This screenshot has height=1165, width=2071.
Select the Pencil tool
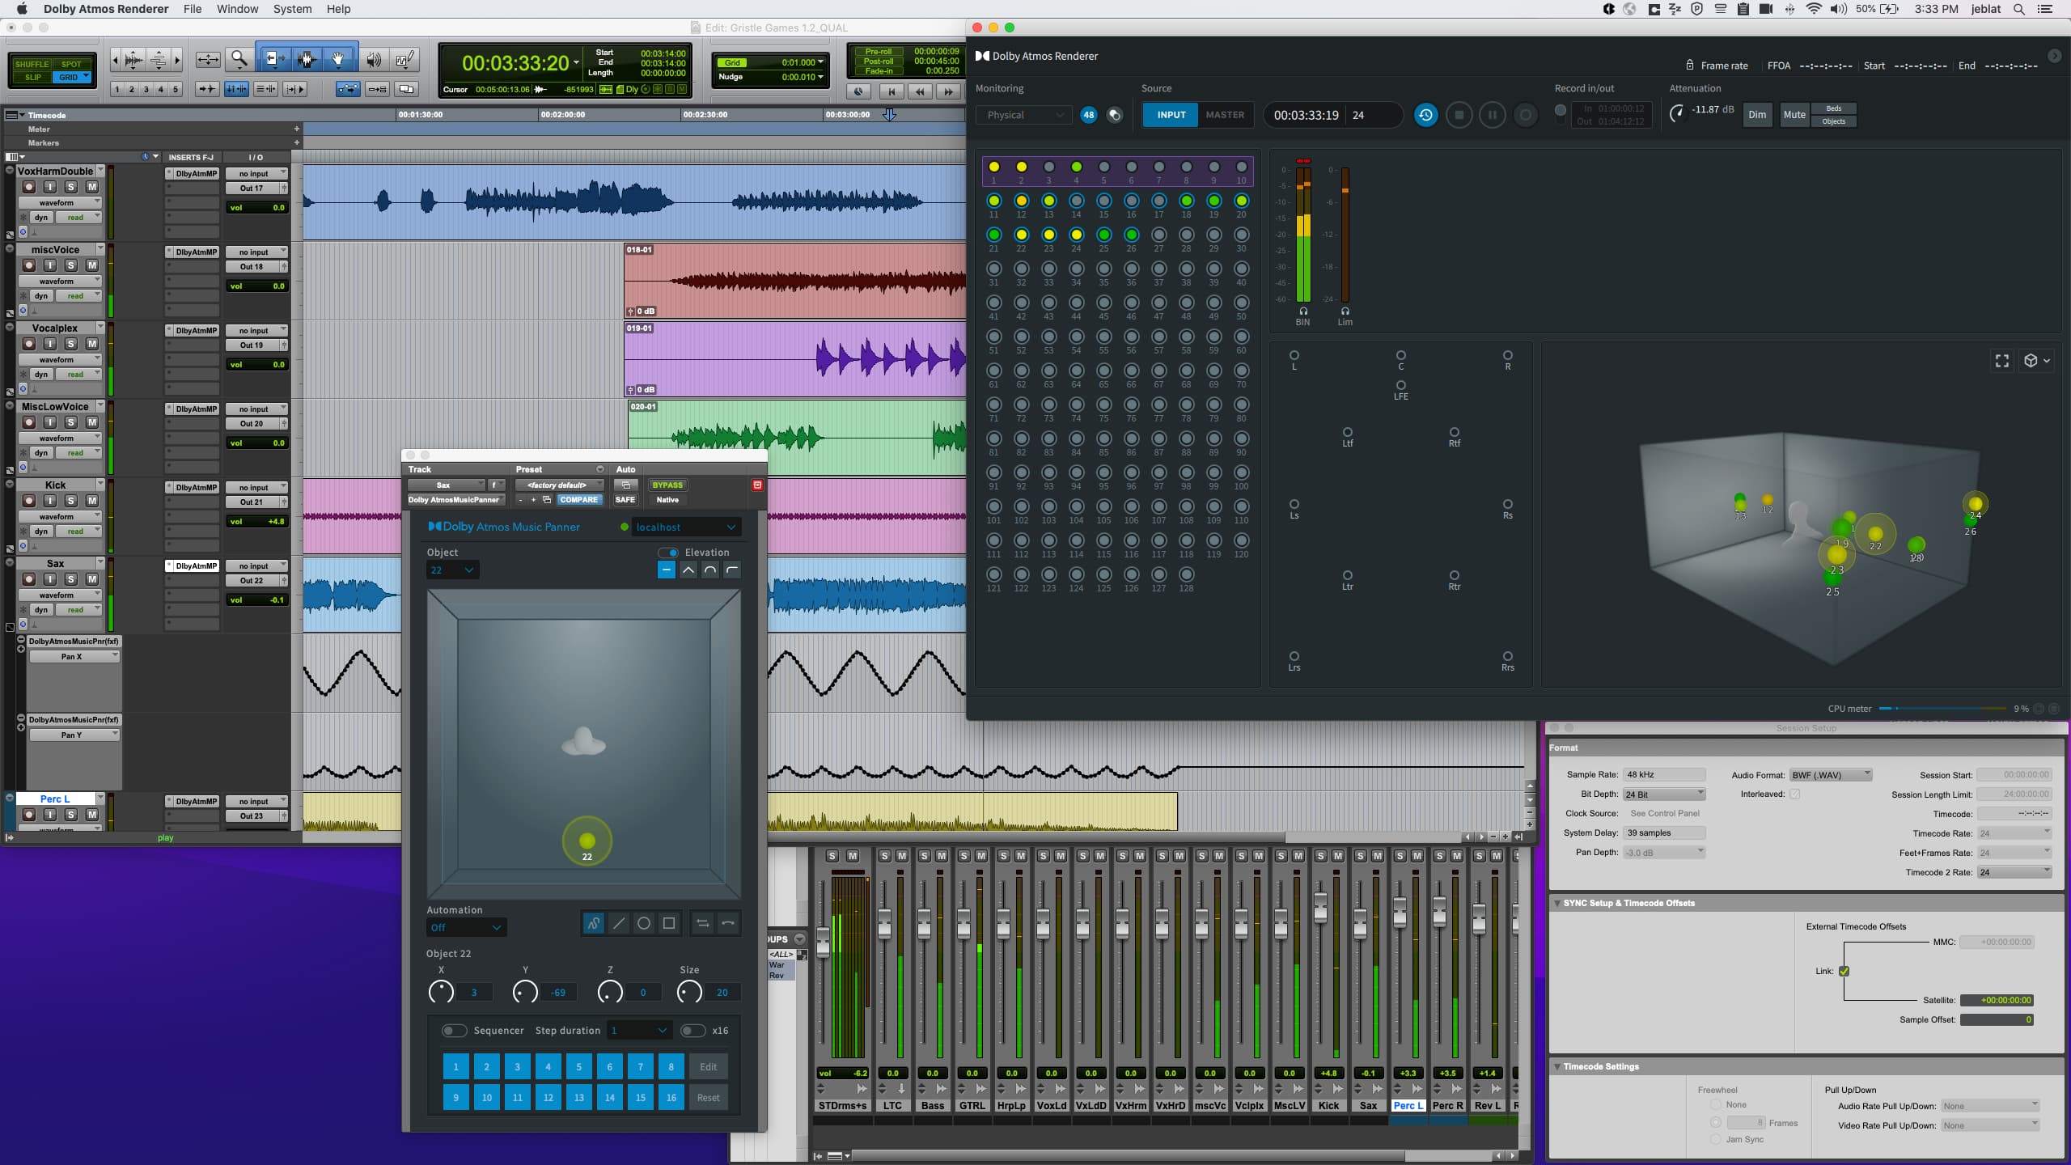(404, 59)
